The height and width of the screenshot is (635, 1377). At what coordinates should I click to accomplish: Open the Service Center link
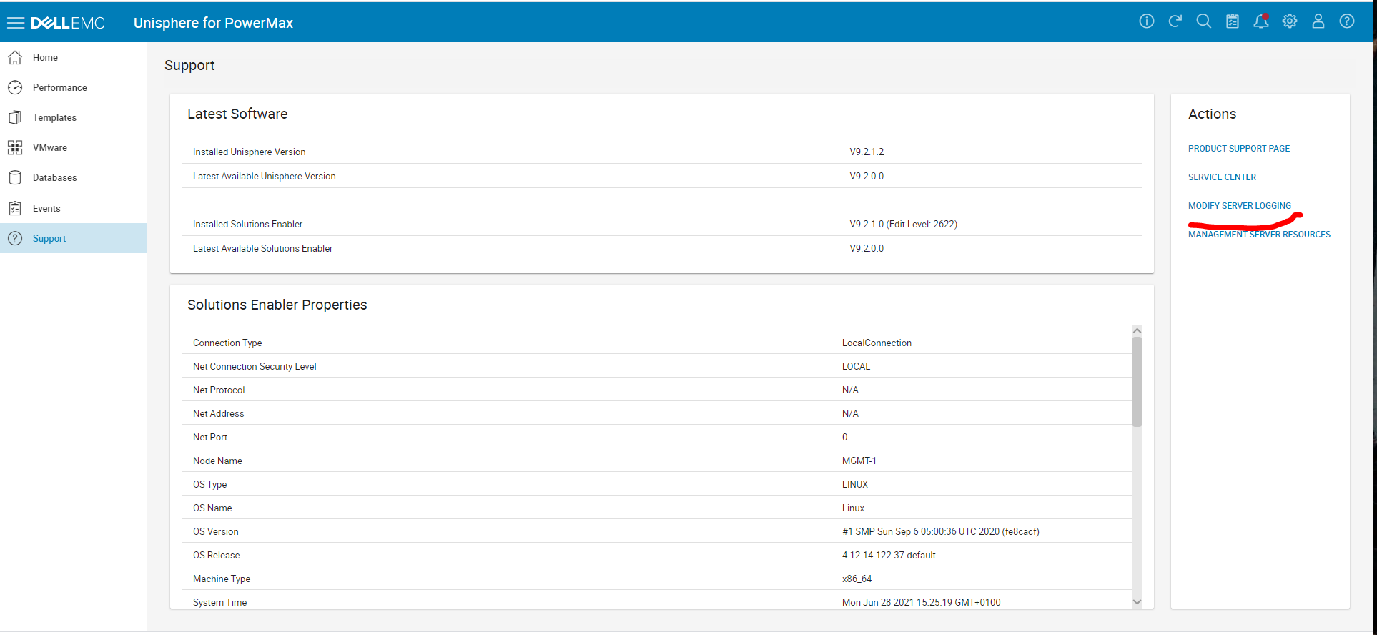click(x=1222, y=177)
